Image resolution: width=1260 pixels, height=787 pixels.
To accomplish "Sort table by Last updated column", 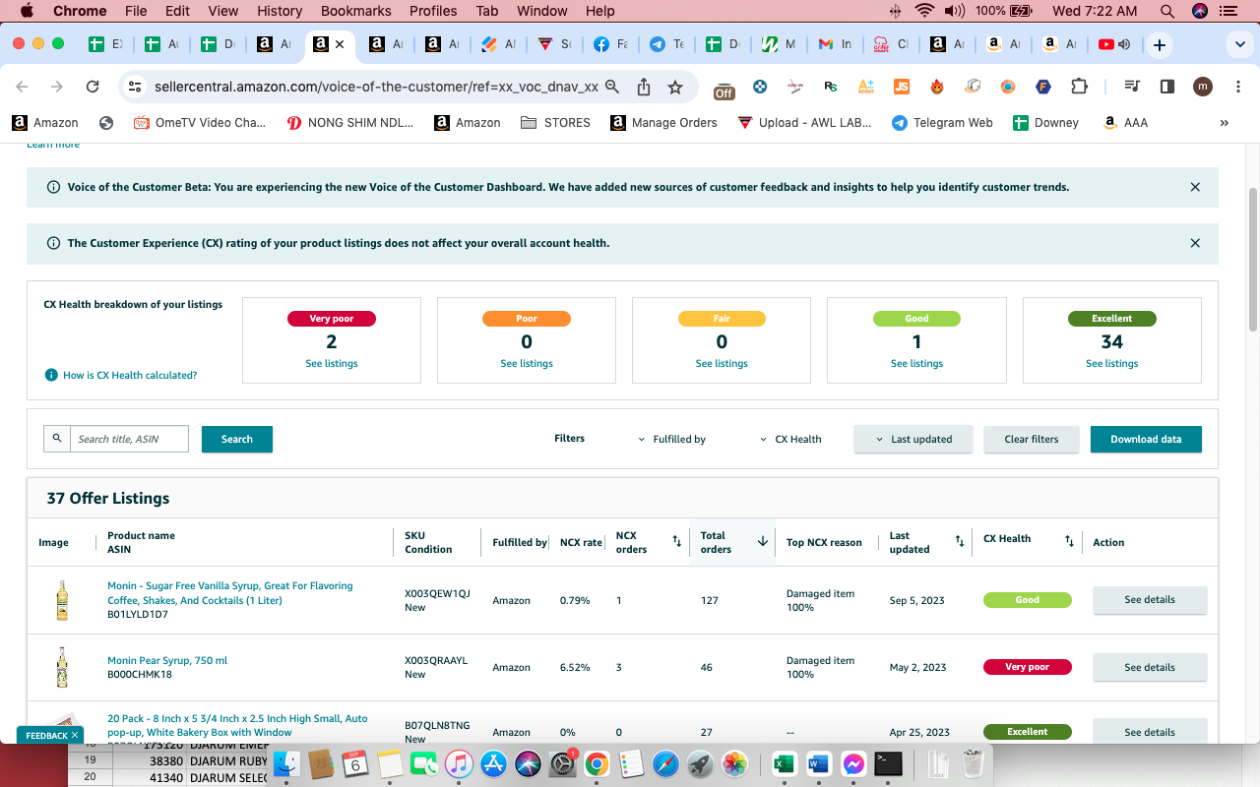I will (x=960, y=542).
